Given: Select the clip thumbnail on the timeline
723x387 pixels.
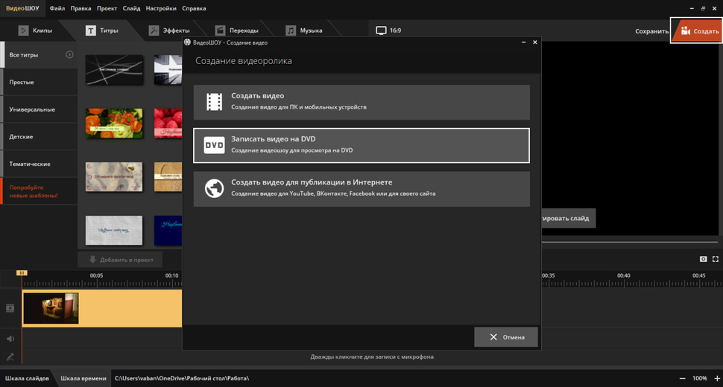Looking at the screenshot, I should pos(51,308).
